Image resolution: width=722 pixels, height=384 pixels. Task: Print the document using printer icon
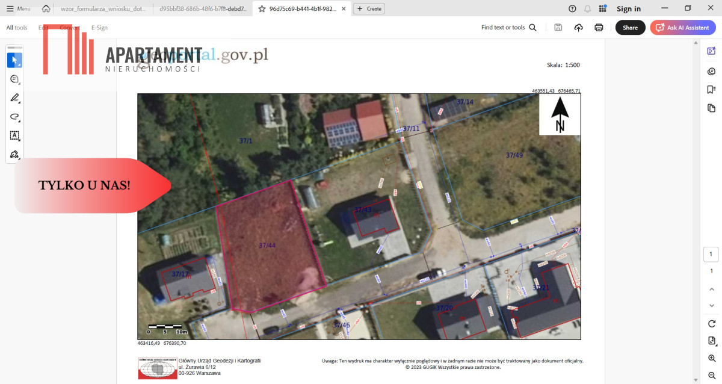coord(599,28)
